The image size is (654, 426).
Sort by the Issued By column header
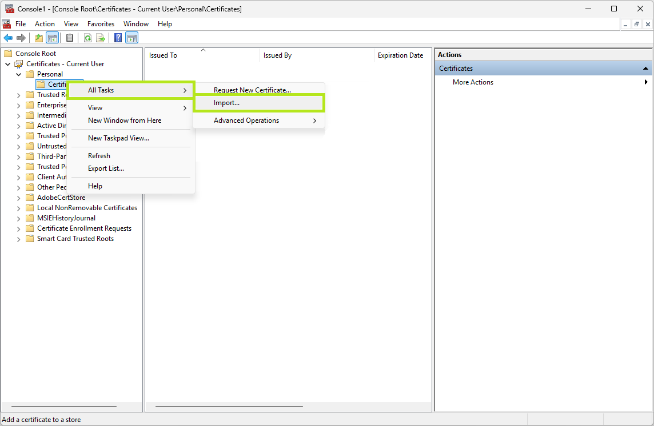[317, 55]
